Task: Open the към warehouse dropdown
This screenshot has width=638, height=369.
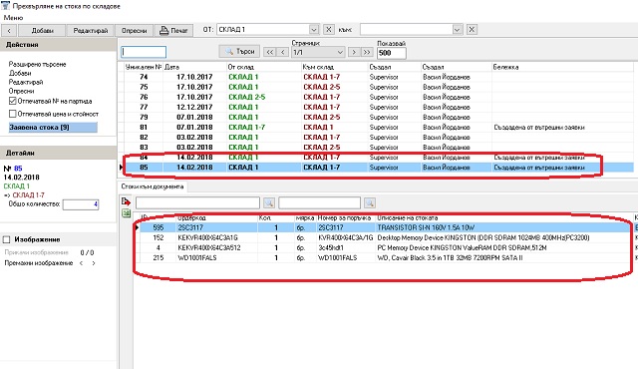Action: (457, 30)
